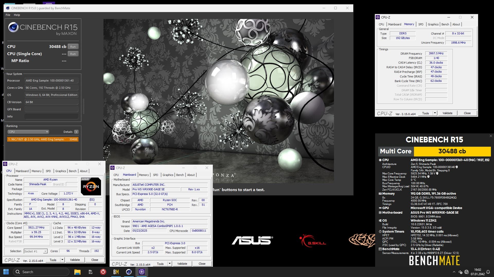Open the File menu in Cinebench

click(8, 15)
